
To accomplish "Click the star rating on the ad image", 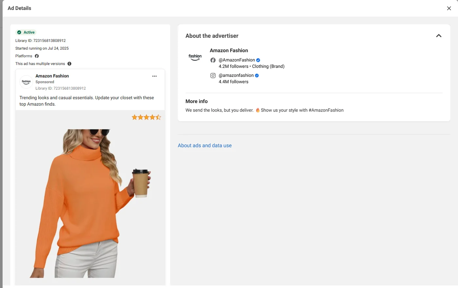I will pos(146,117).
